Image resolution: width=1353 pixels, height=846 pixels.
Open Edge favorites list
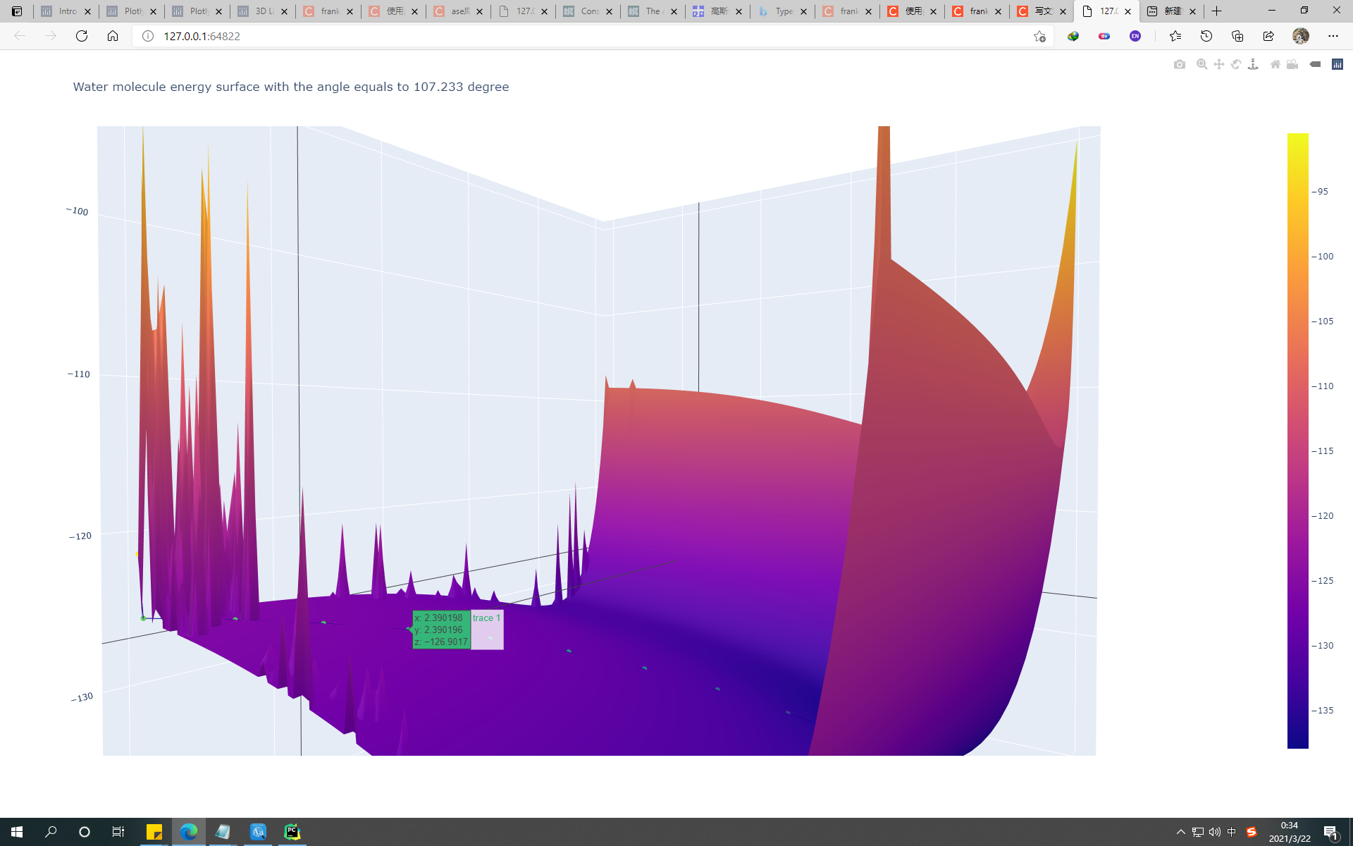[1175, 36]
